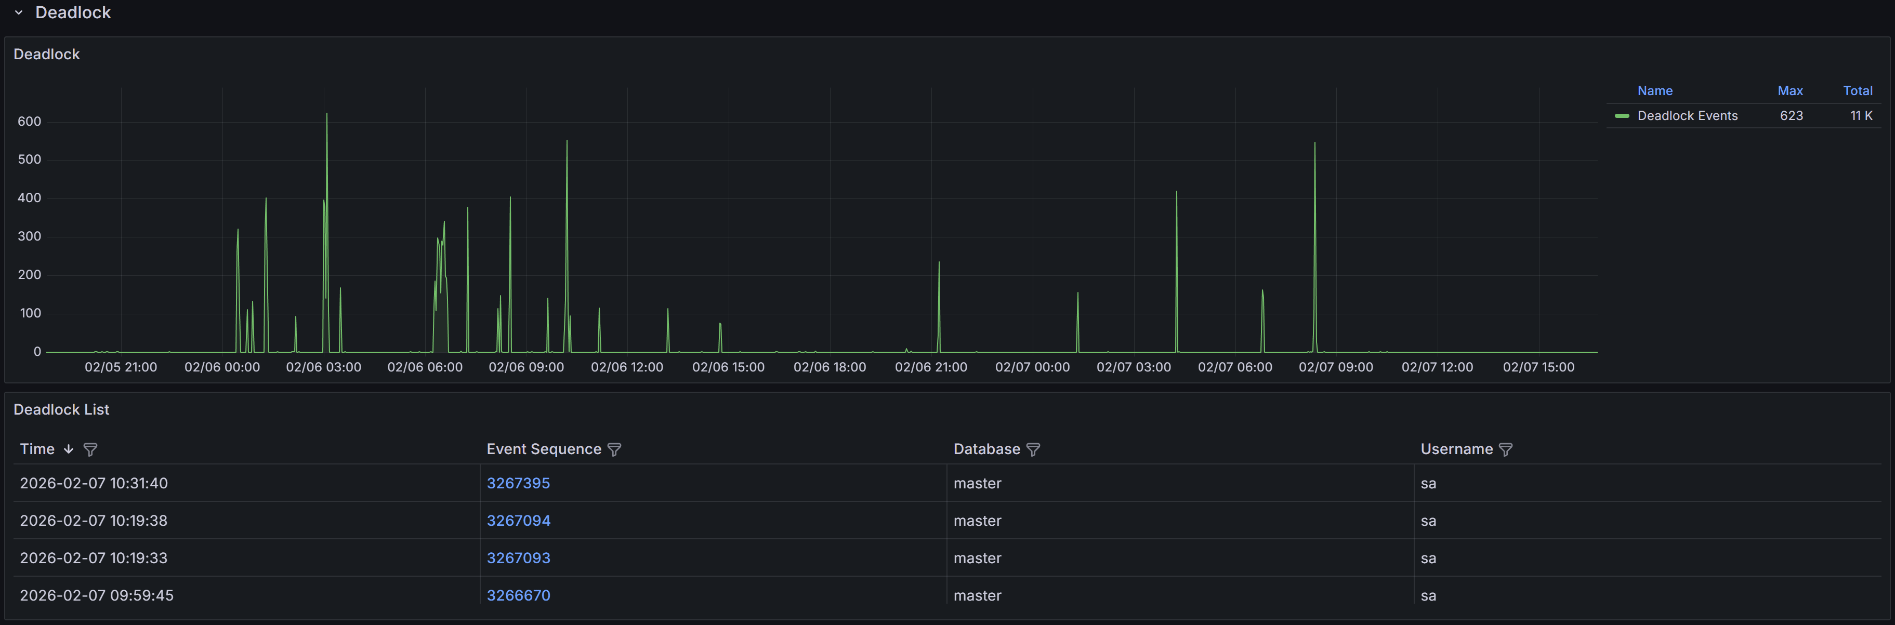The height and width of the screenshot is (625, 1895).
Task: Click the filter icon next to Time column
Action: 90,449
